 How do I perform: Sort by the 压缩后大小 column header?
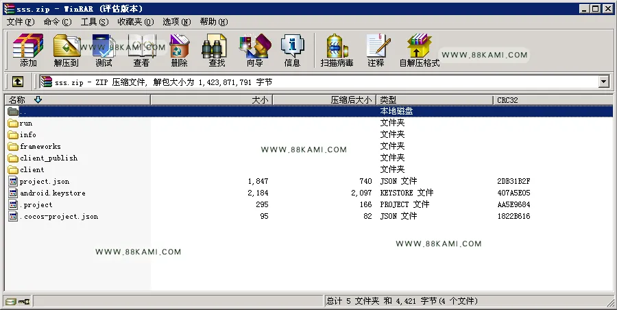click(x=324, y=100)
